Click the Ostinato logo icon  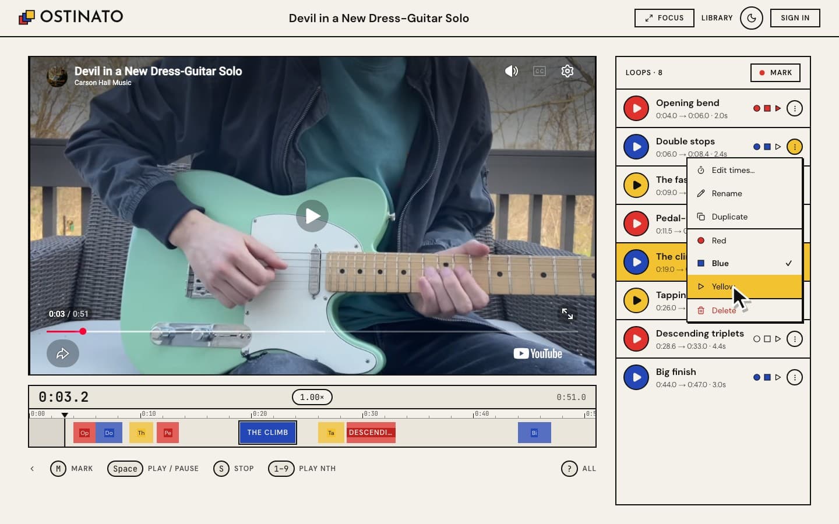click(27, 17)
